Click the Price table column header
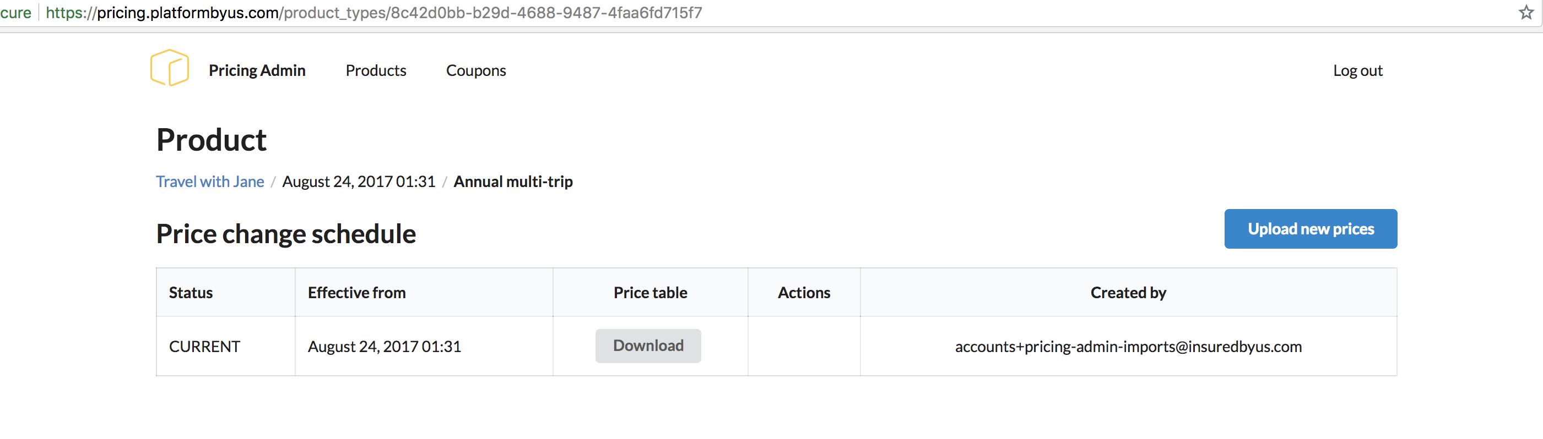This screenshot has width=1543, height=439. point(650,293)
